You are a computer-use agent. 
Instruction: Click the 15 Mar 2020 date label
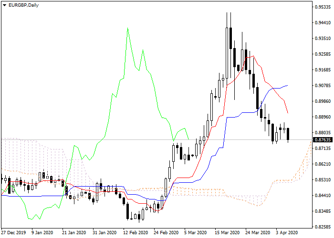coord(227,233)
